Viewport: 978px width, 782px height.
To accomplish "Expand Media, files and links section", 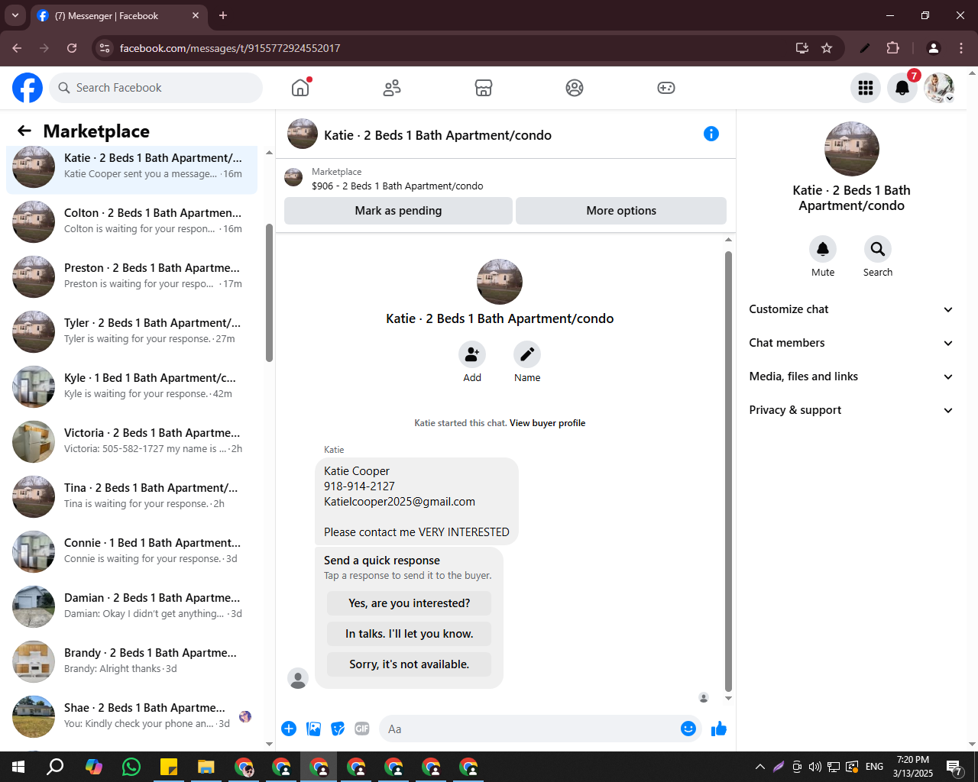I will tap(851, 376).
